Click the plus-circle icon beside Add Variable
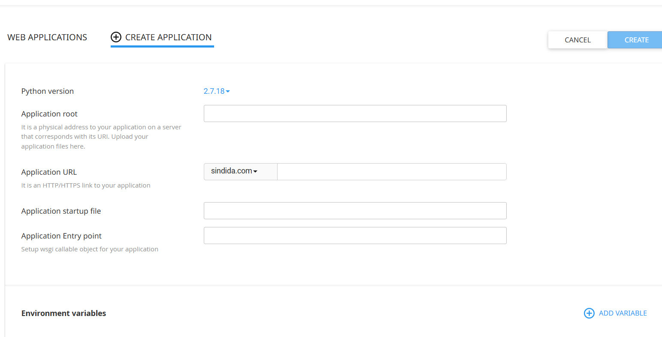 (589, 313)
